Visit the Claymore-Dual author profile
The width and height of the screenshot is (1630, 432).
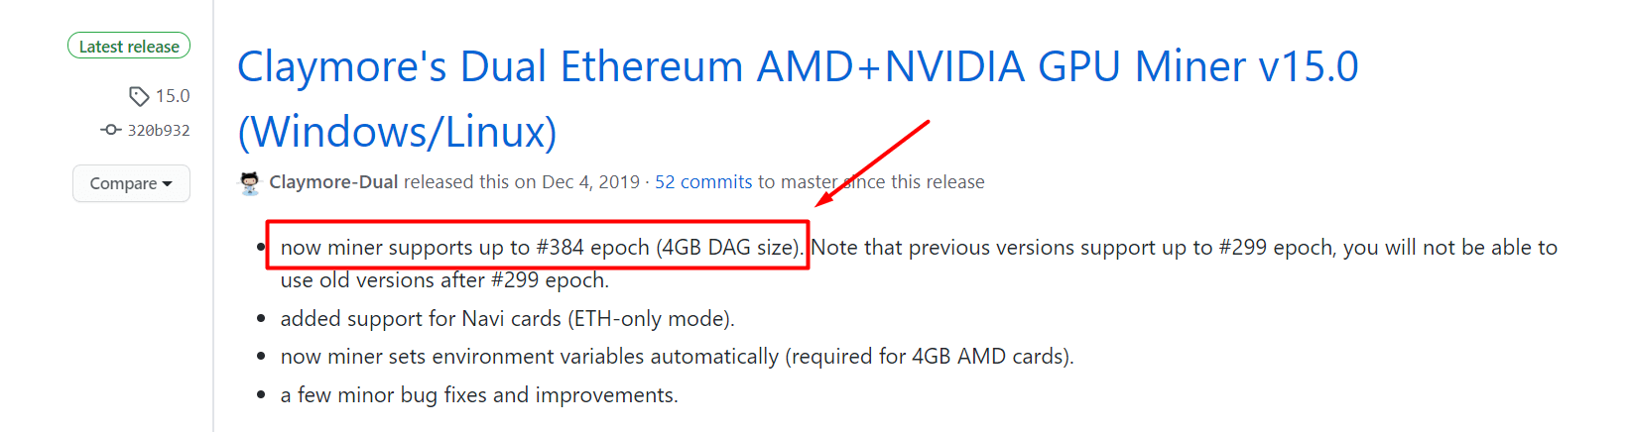(333, 182)
